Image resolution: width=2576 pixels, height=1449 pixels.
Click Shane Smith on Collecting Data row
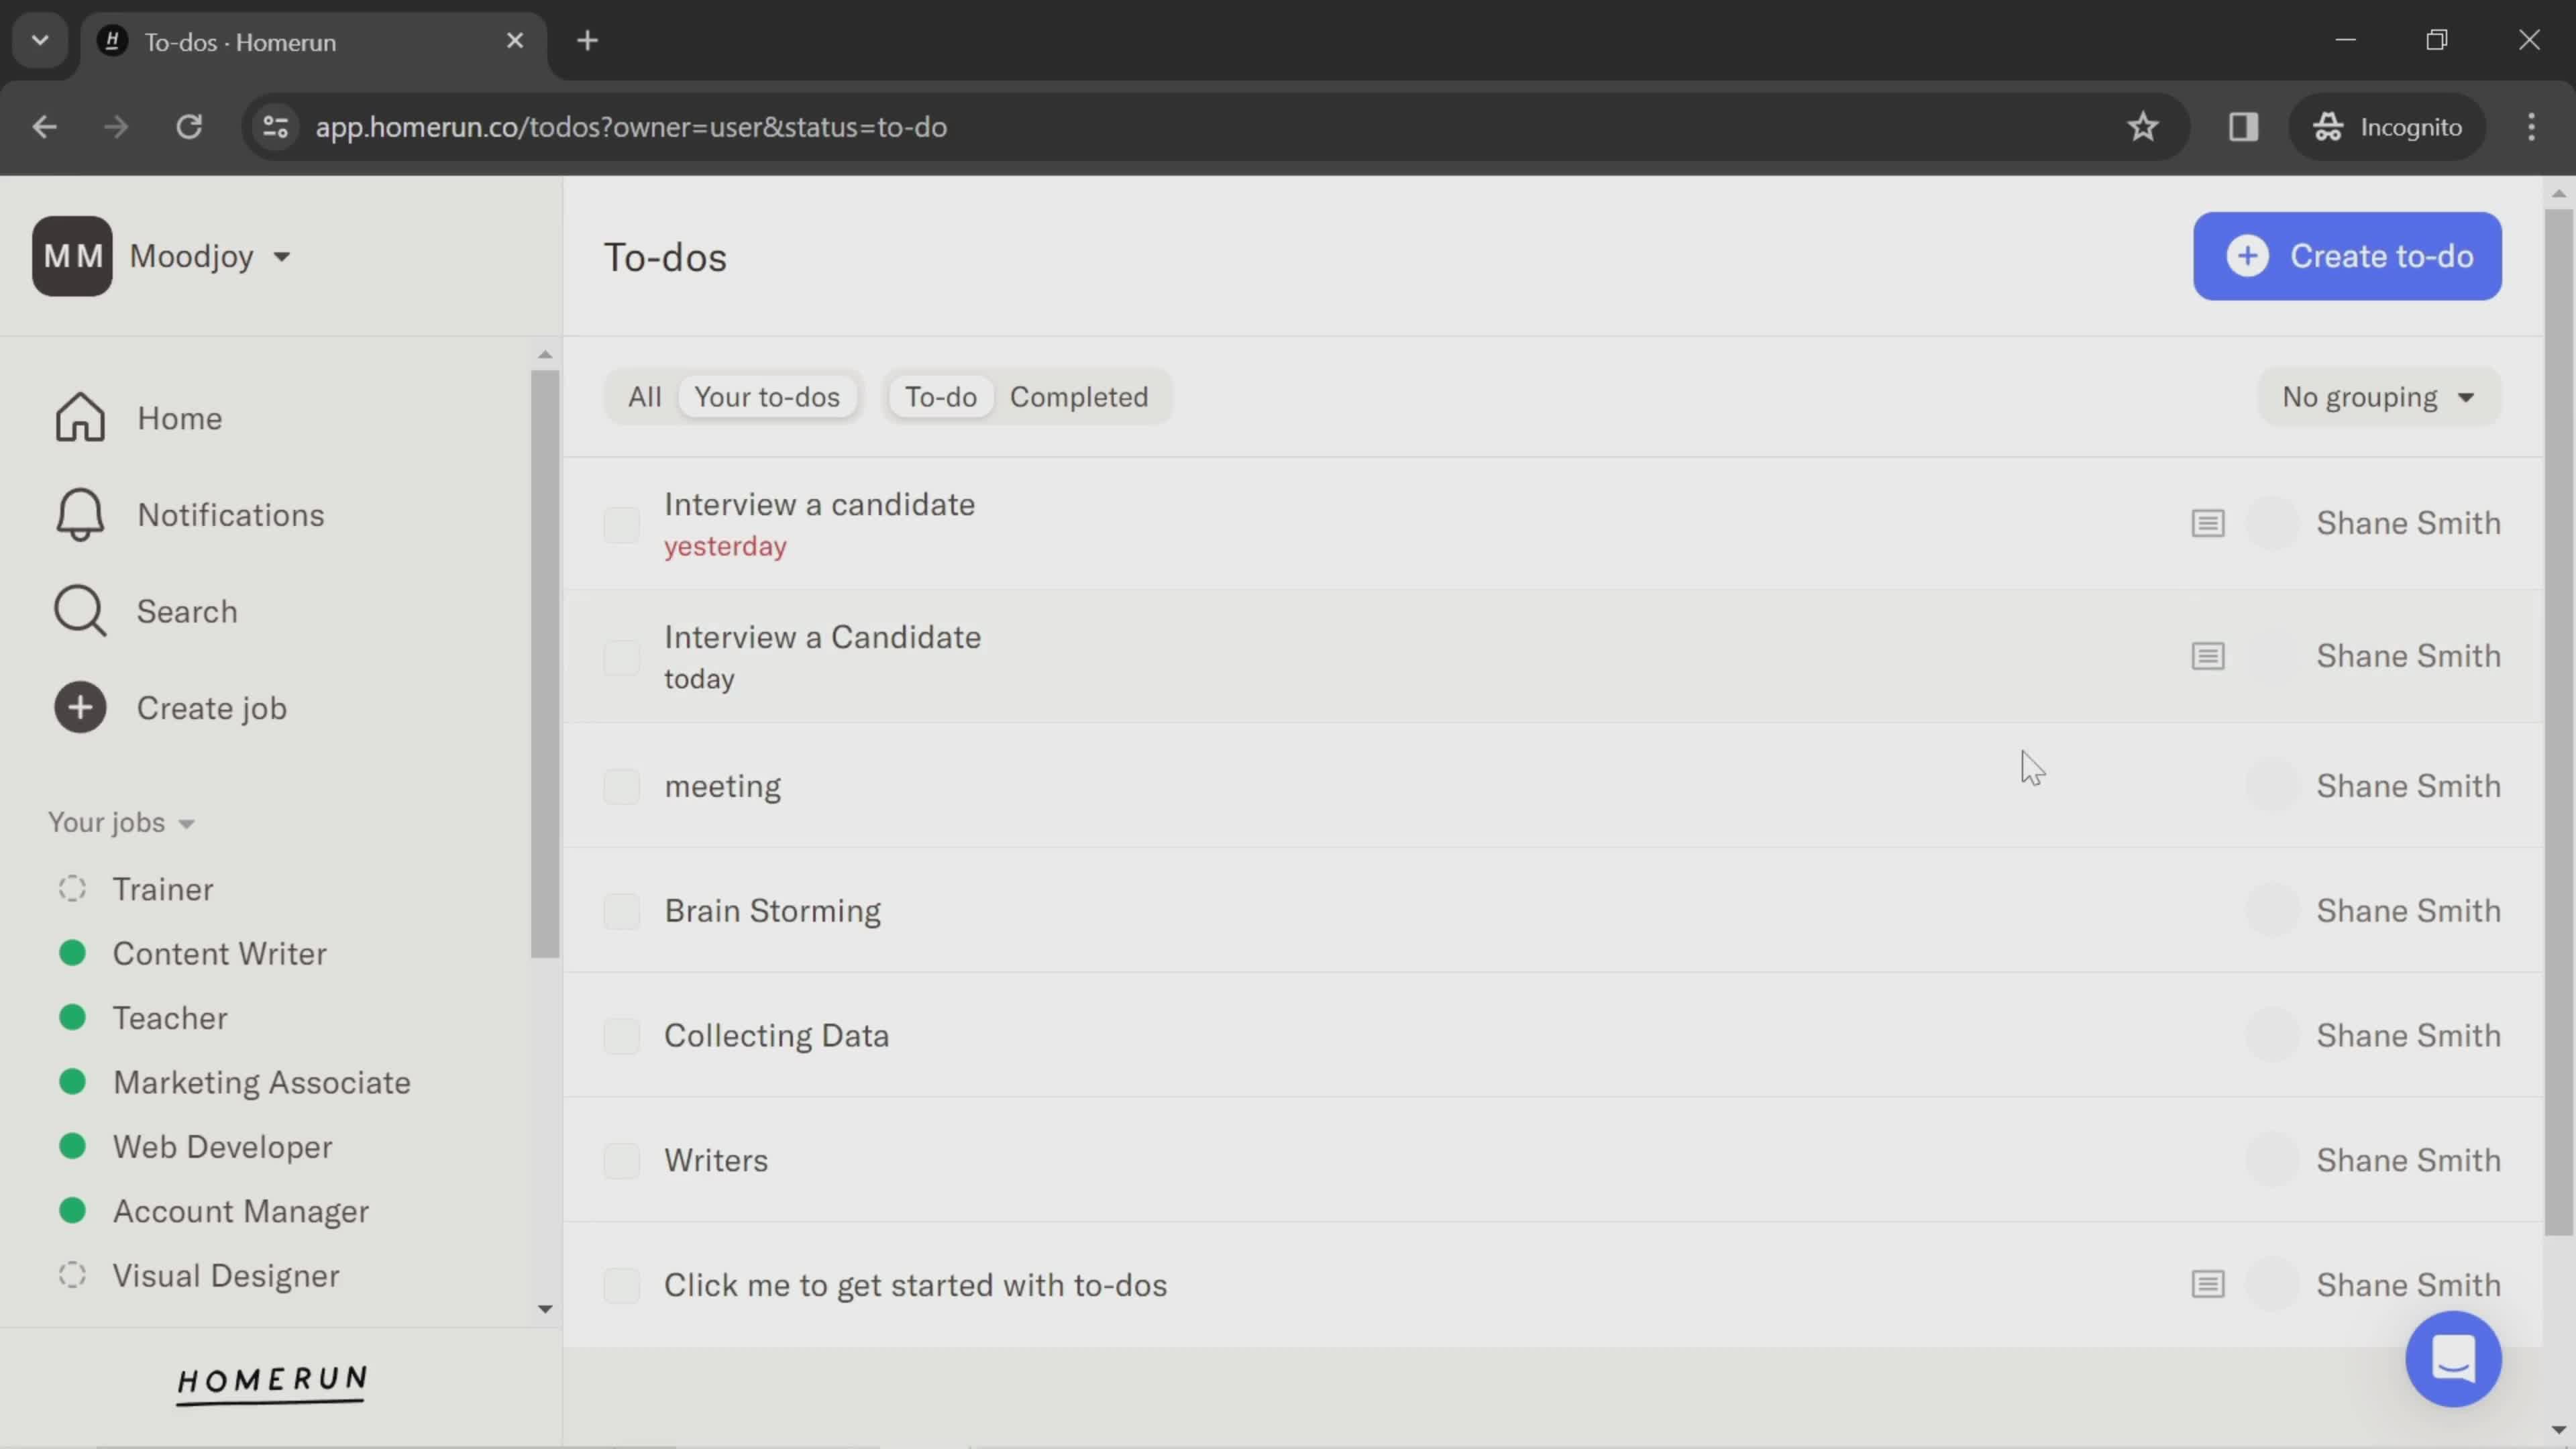click(2408, 1035)
